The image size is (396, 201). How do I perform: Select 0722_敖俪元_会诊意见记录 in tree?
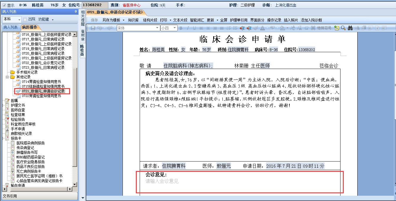click(43, 63)
